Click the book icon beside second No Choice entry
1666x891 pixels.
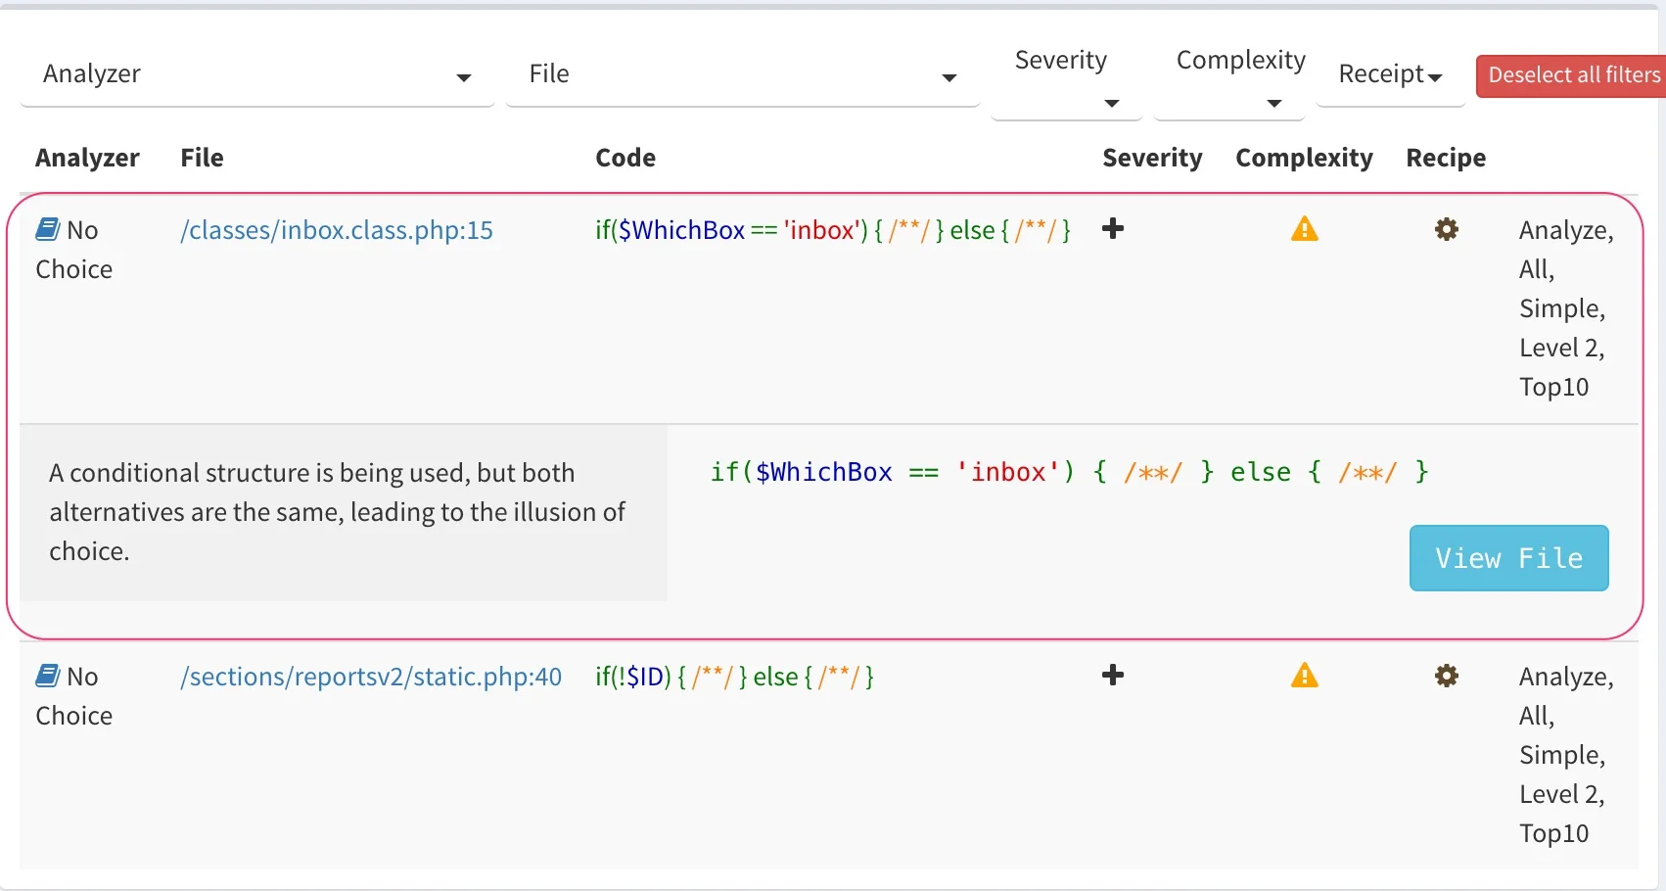47,675
